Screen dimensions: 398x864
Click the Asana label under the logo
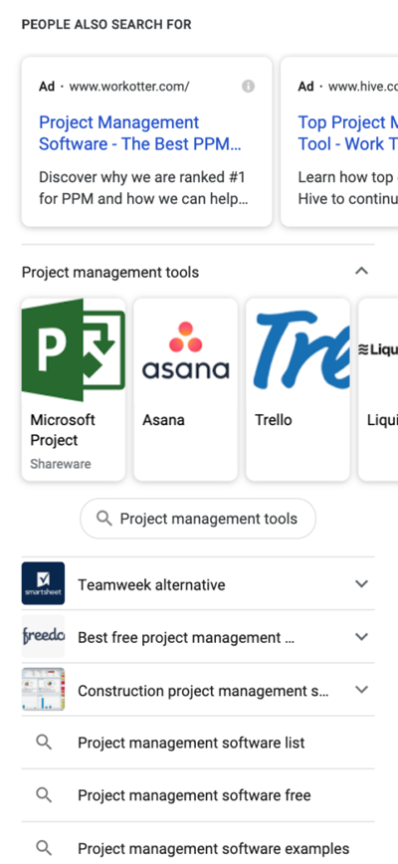[x=163, y=420]
